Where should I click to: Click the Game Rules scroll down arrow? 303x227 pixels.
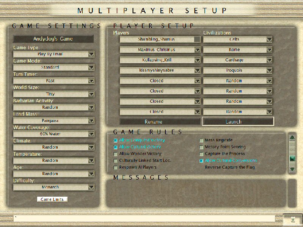[292, 169]
